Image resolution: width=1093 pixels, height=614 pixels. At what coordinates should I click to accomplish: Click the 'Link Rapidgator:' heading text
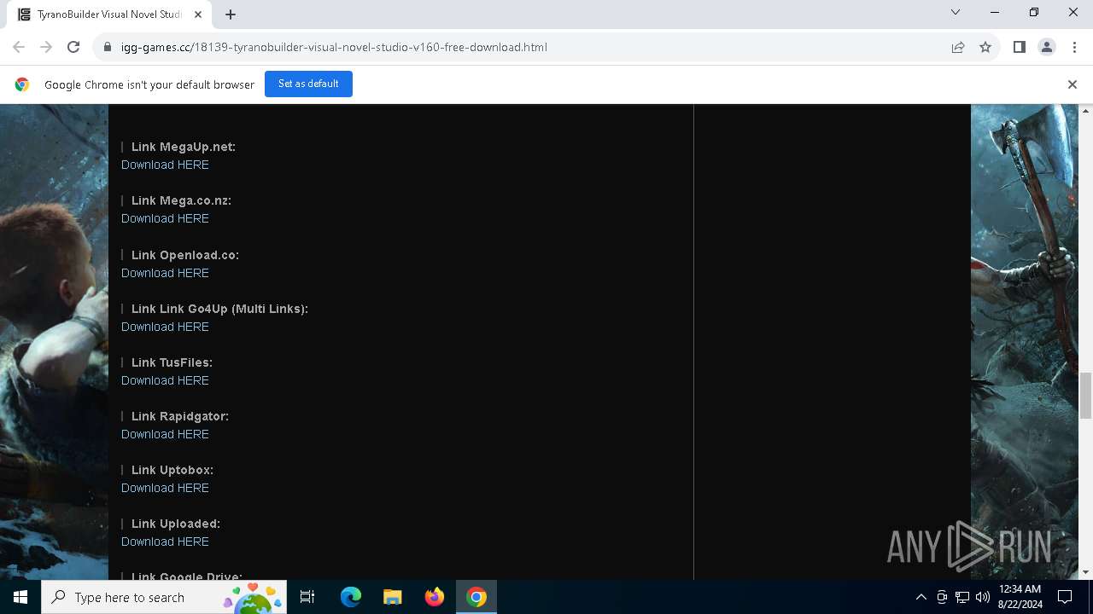(180, 416)
